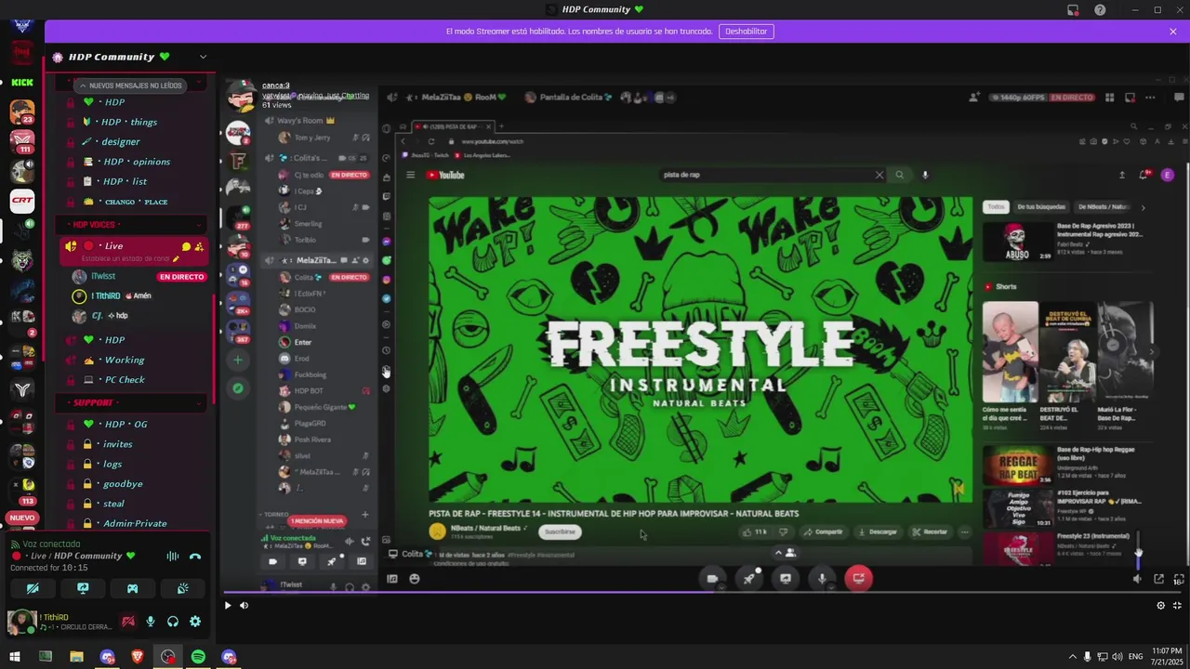Click the ! TithiRD avatar in user panel
The image size is (1190, 669).
click(20, 622)
